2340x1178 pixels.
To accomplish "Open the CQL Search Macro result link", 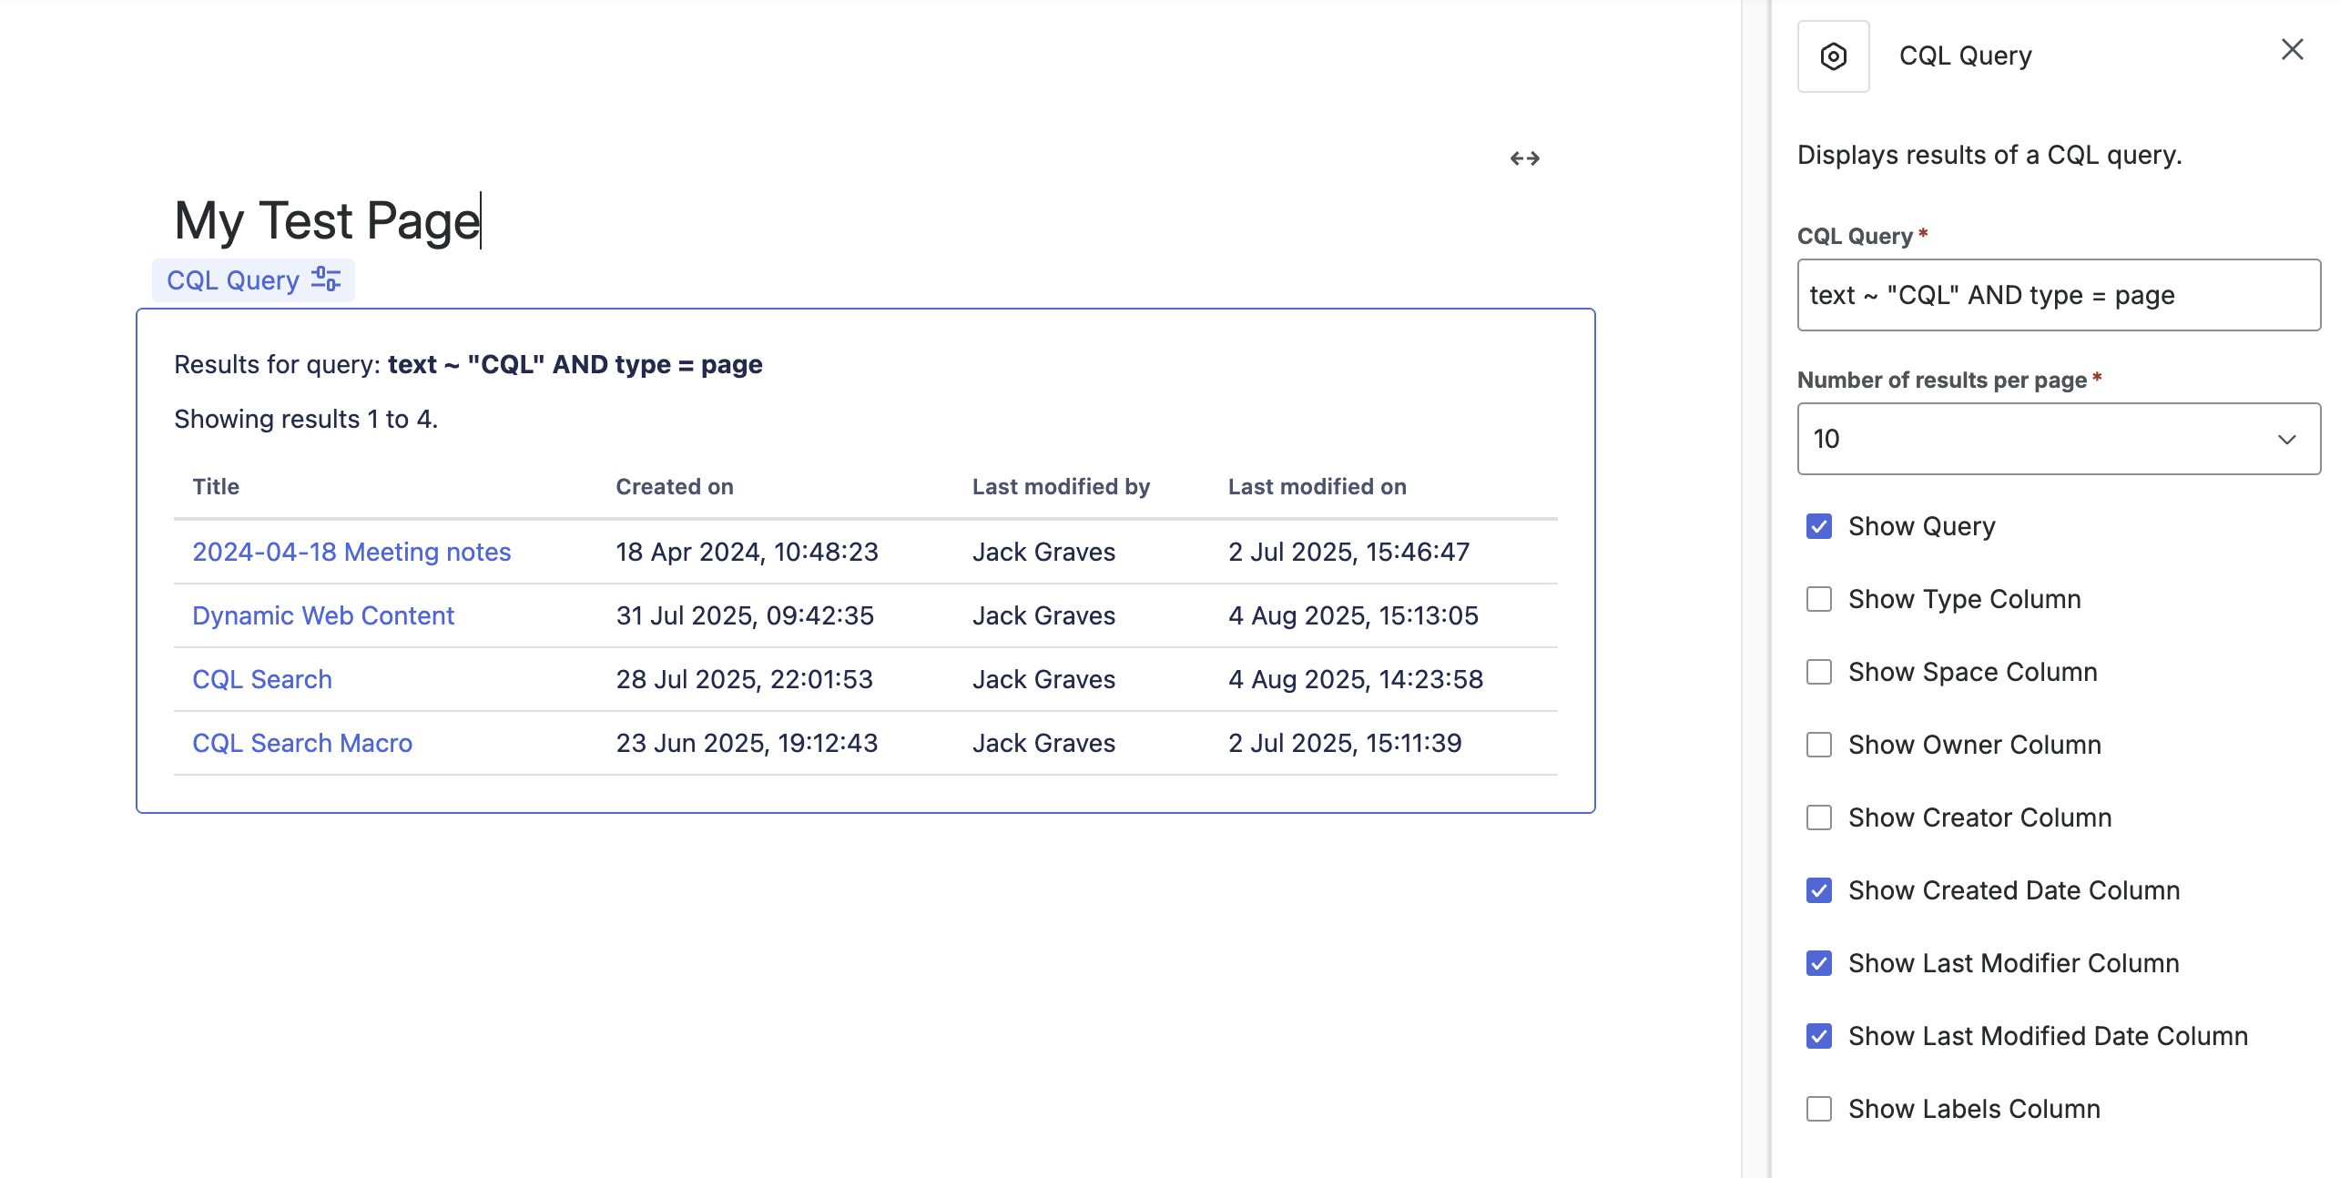I will click(302, 743).
